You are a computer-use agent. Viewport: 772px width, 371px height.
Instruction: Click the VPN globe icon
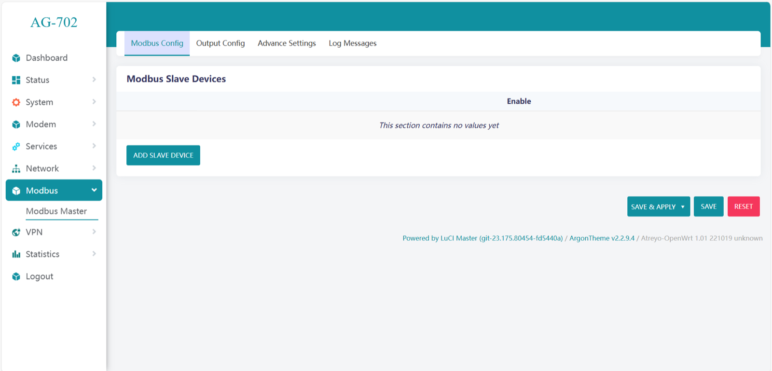click(16, 232)
